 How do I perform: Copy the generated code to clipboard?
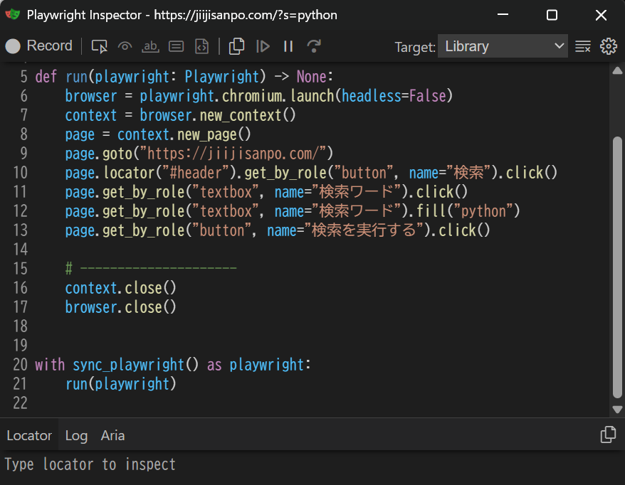coord(236,47)
